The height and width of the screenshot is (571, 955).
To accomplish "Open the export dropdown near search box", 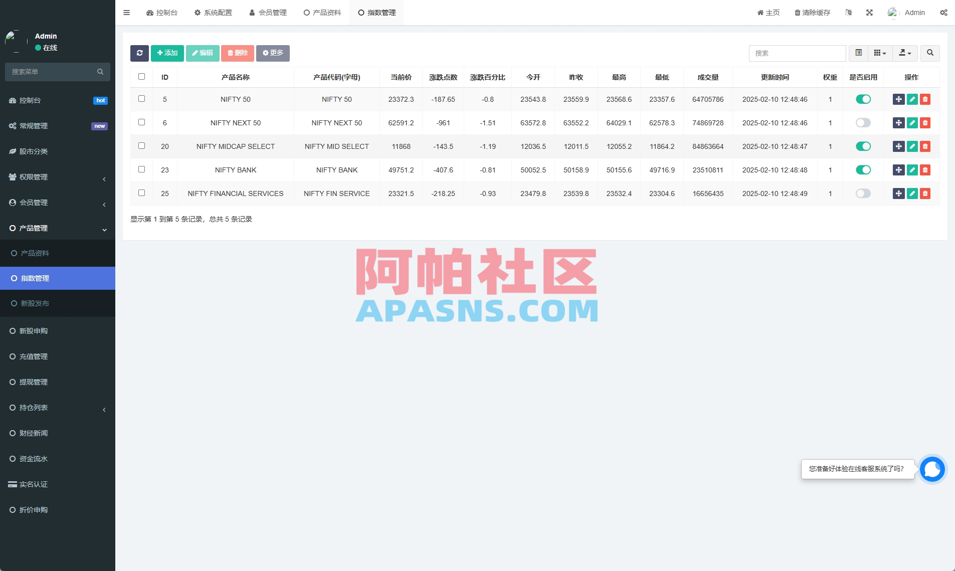I will click(905, 53).
